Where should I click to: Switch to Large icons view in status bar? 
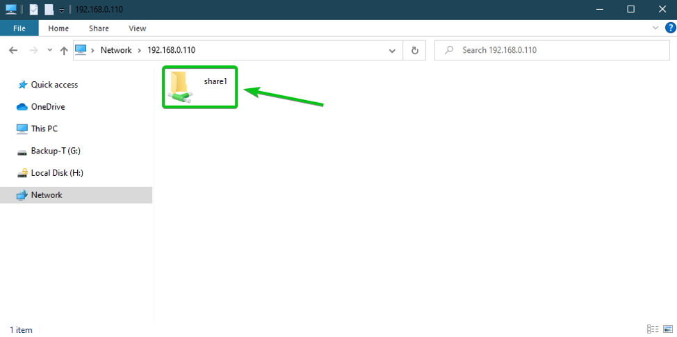[667, 329]
